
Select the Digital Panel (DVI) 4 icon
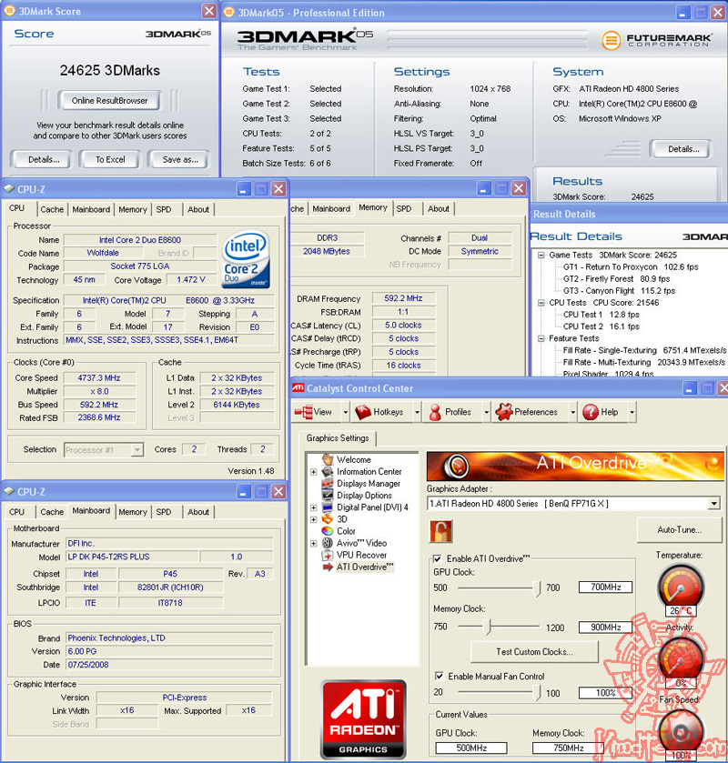[x=328, y=507]
